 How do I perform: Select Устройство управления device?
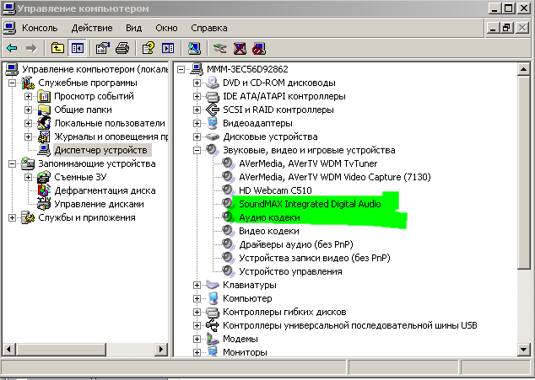290,271
